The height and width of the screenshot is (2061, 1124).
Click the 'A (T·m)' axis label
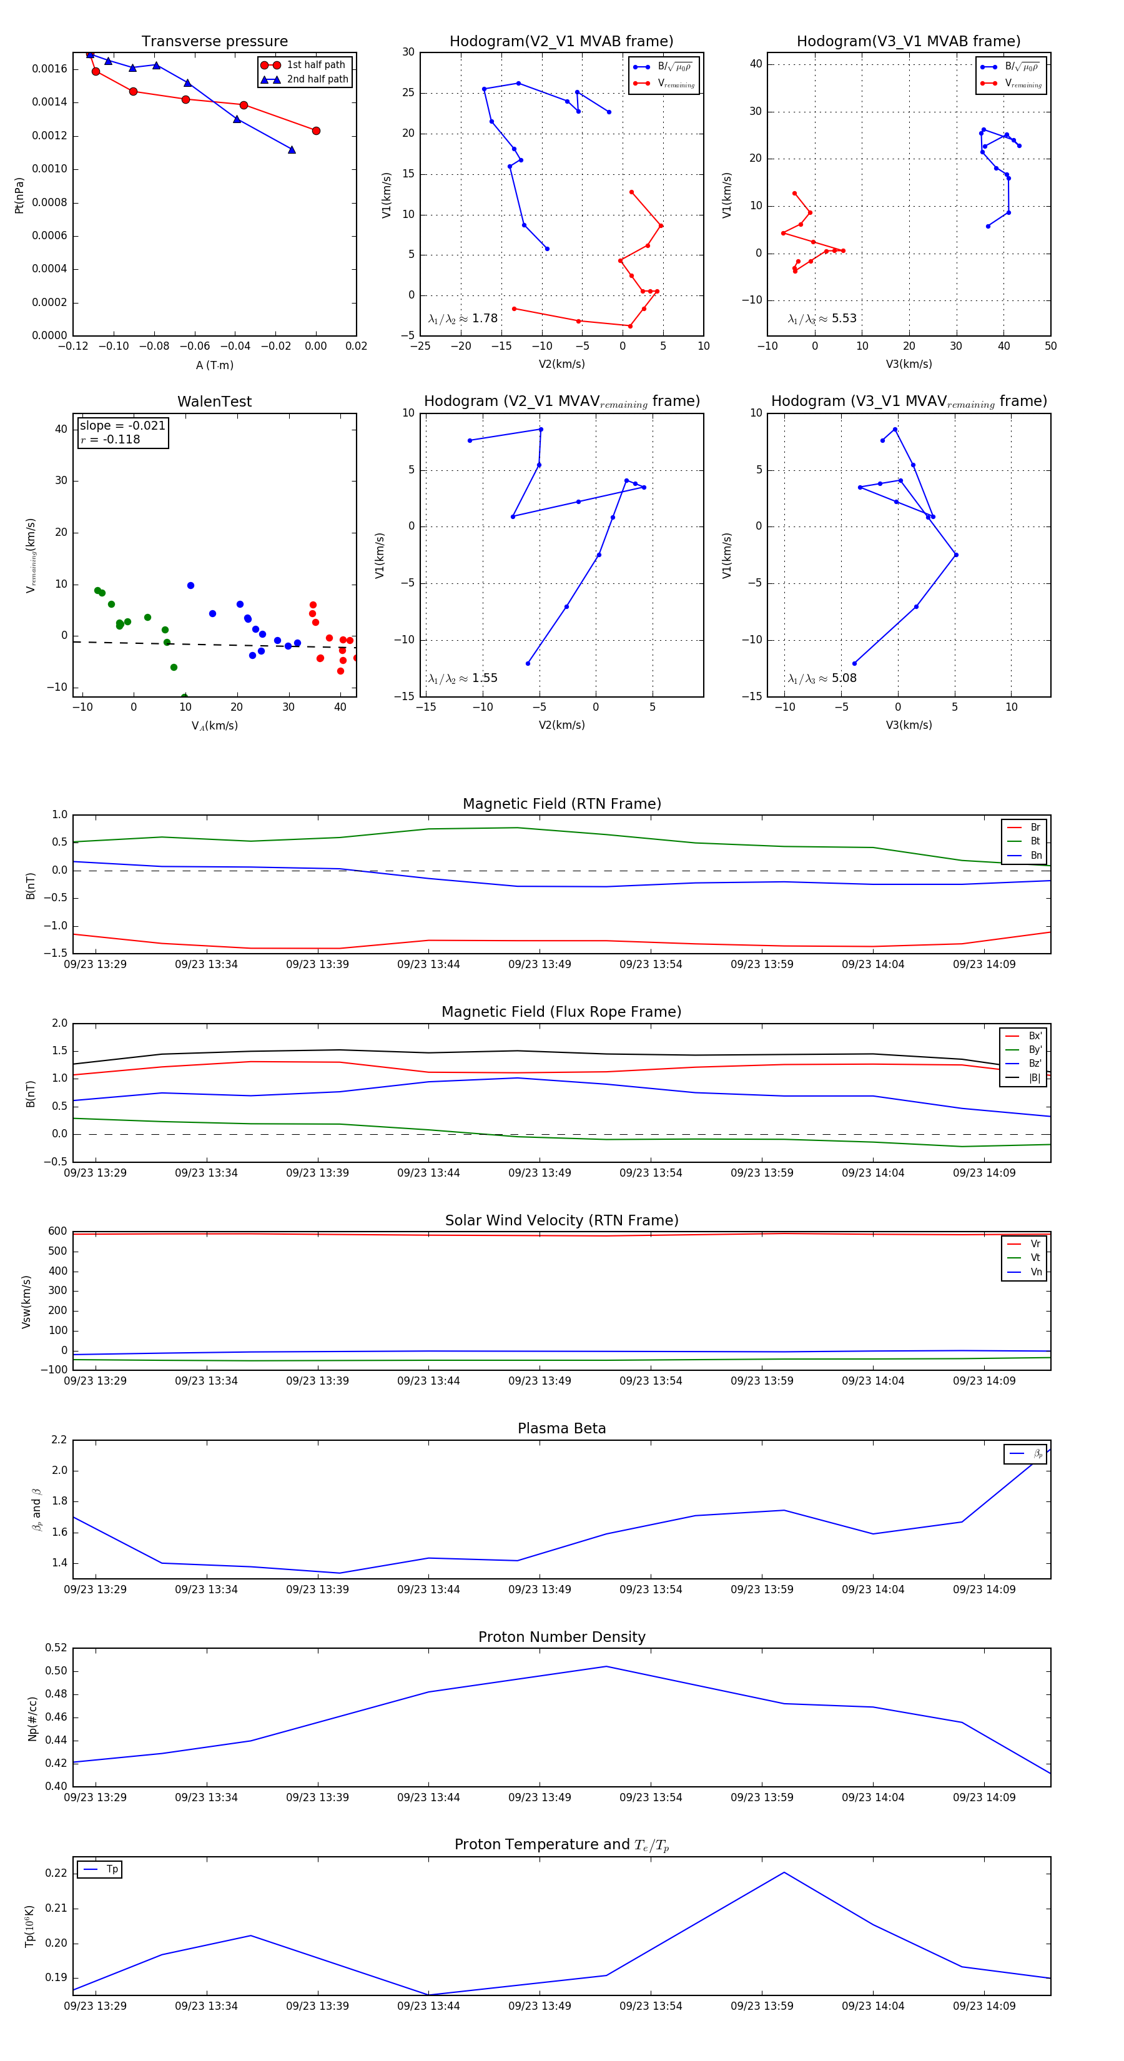[x=214, y=365]
